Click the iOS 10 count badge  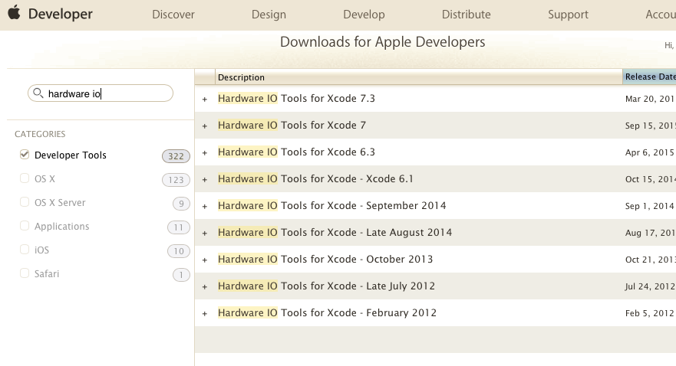tap(179, 250)
